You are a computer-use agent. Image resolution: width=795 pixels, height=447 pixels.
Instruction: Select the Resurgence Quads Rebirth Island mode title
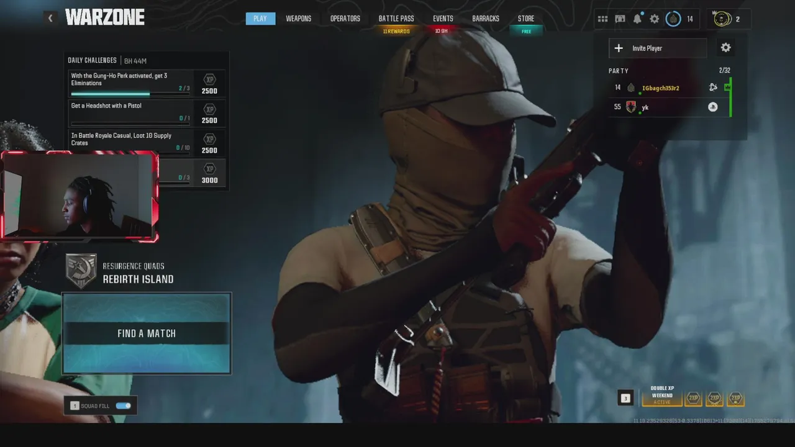coord(139,273)
